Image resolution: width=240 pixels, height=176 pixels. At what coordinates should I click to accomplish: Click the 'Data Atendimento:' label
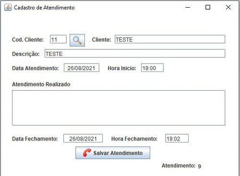pos(36,68)
